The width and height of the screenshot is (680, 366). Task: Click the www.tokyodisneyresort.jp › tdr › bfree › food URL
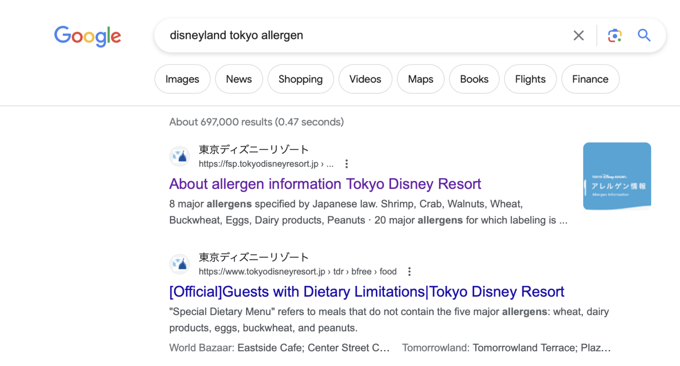(297, 271)
